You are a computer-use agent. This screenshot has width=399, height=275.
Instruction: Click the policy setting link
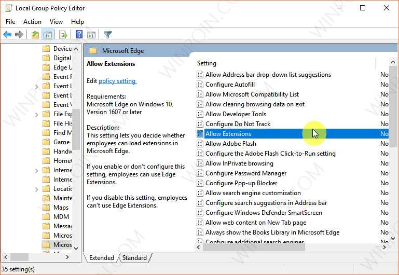(x=117, y=81)
